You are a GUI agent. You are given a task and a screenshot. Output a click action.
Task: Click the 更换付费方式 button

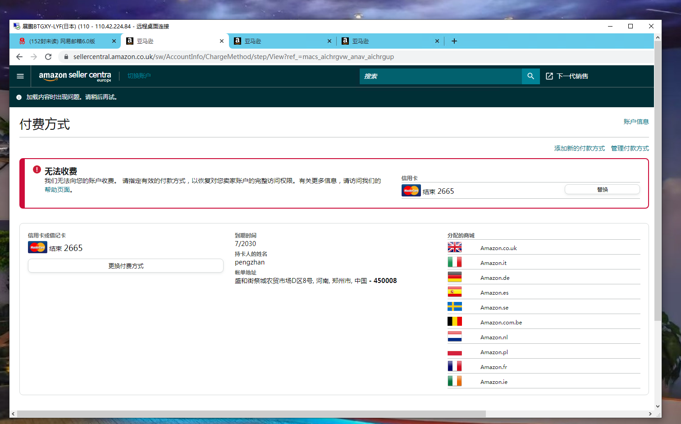126,266
